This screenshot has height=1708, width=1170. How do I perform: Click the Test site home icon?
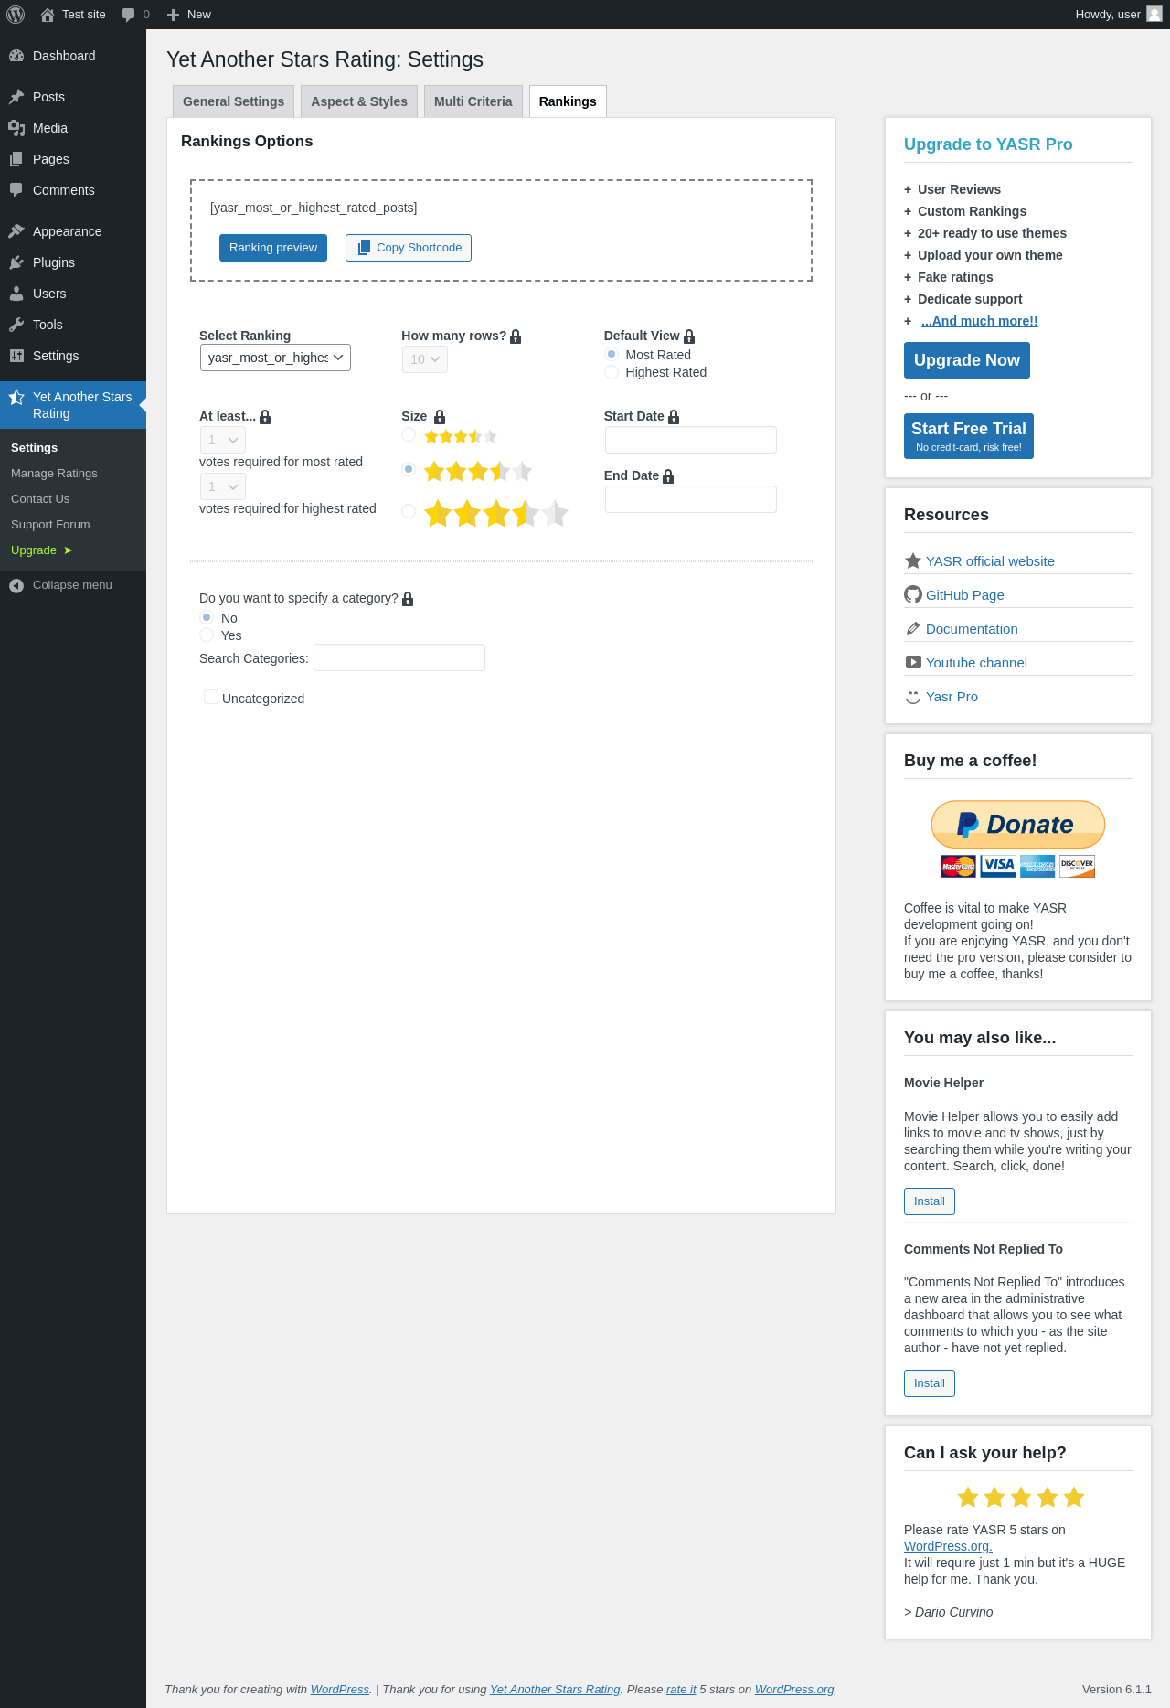pyautogui.click(x=48, y=15)
